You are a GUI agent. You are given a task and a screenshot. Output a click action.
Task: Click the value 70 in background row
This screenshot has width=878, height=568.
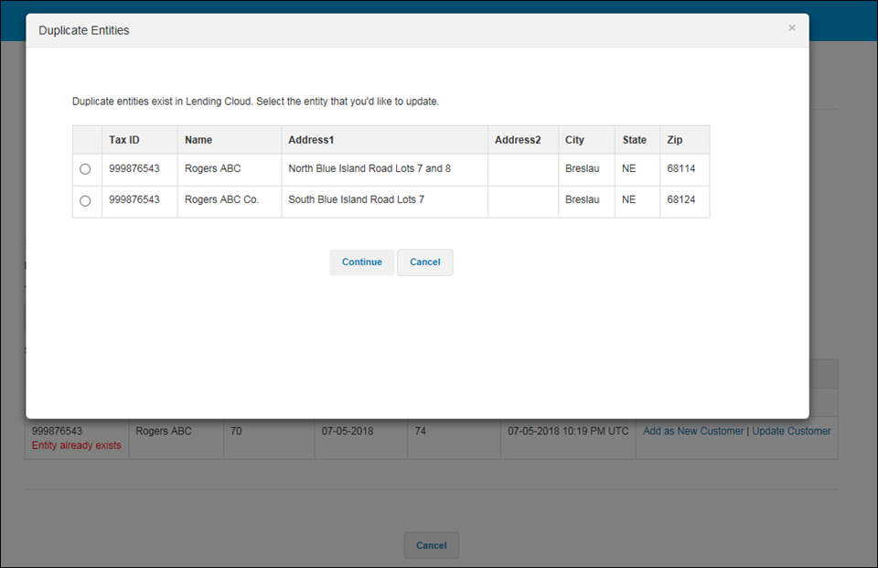[x=236, y=431]
